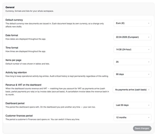The width and height of the screenshot is (157, 136).
Task: Open the Dashboard period dropdown showing Last 30 days
Action: click(132, 105)
